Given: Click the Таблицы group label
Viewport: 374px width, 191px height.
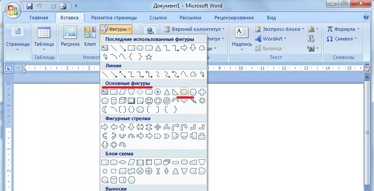Looking at the screenshot, I should (45, 57).
